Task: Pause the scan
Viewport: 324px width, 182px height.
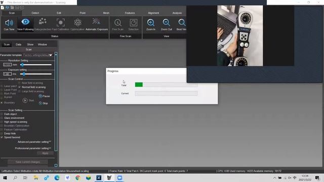Action: pos(44,96)
